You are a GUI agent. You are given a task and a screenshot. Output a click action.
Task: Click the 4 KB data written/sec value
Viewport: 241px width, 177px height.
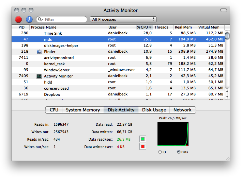[x=121, y=147]
